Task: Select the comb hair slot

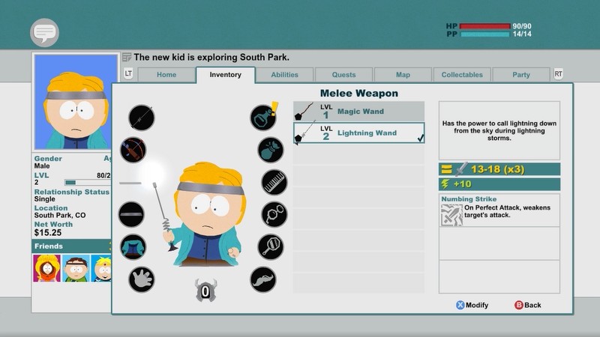Action: point(274,182)
